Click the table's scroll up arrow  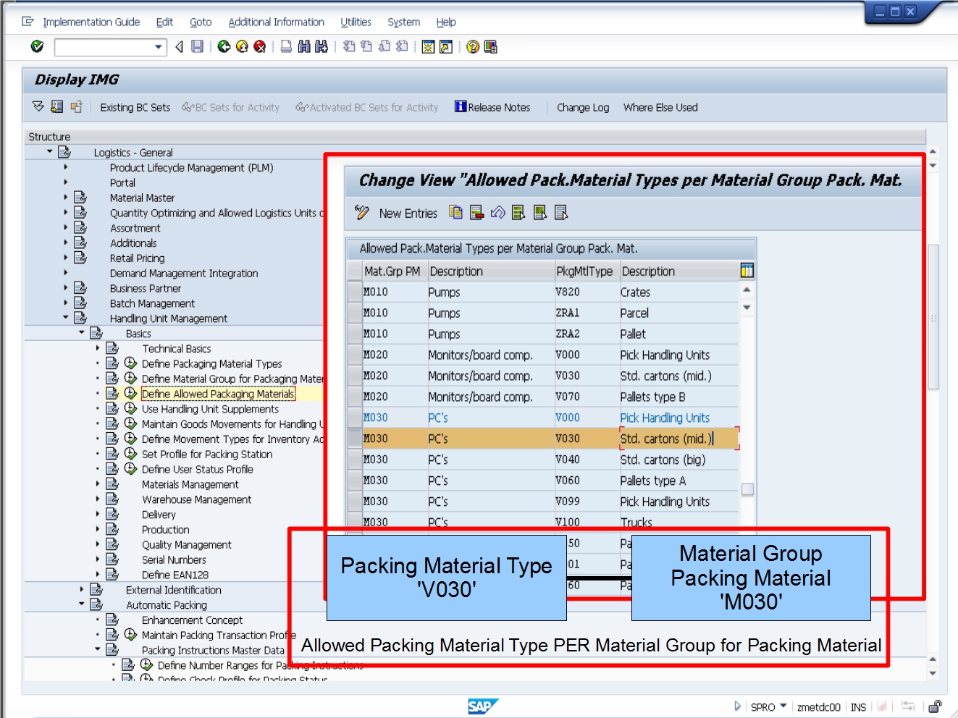click(747, 290)
